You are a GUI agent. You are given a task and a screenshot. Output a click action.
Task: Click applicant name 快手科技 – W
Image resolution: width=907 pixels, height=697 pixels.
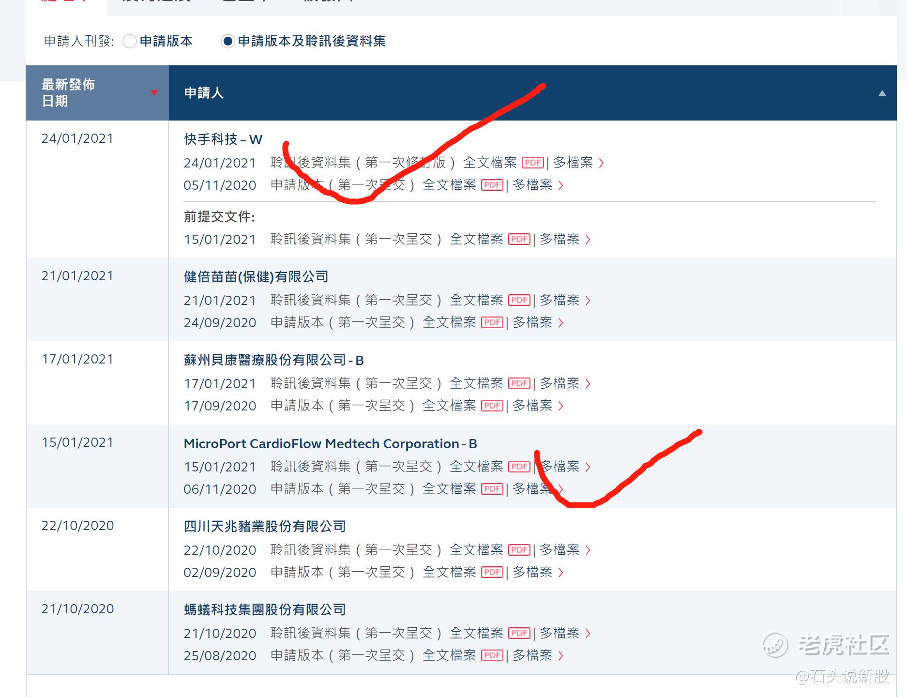(x=223, y=139)
